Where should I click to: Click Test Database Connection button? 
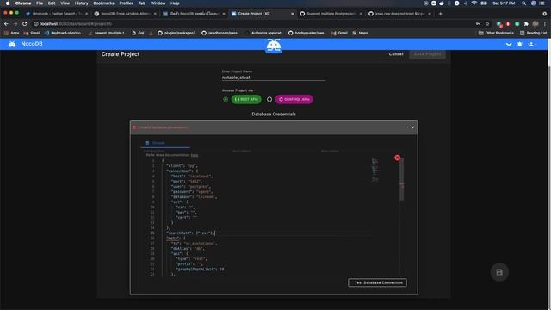coord(377,282)
